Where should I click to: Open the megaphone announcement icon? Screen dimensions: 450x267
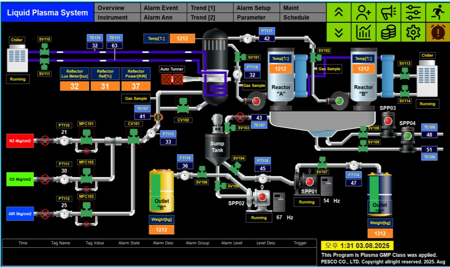[388, 13]
